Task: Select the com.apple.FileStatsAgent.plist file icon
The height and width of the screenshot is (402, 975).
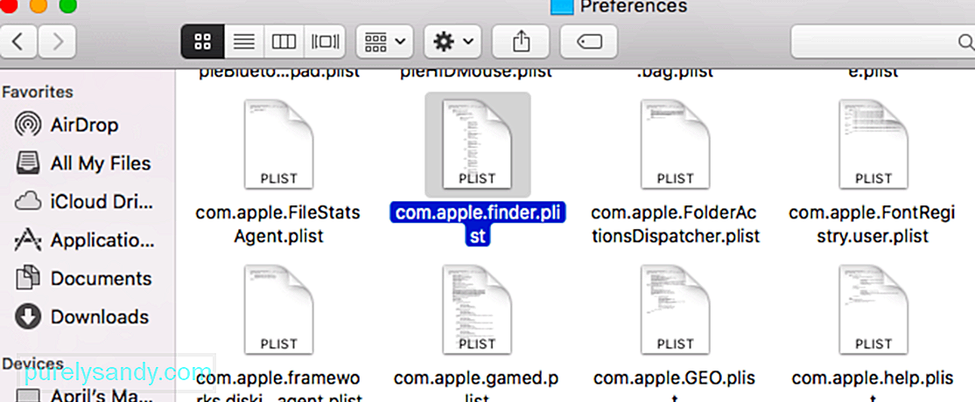Action: (278, 144)
